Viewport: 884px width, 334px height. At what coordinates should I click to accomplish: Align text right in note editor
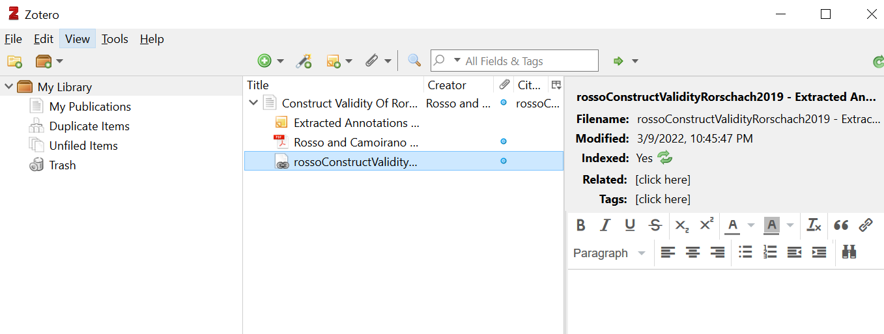[717, 253]
